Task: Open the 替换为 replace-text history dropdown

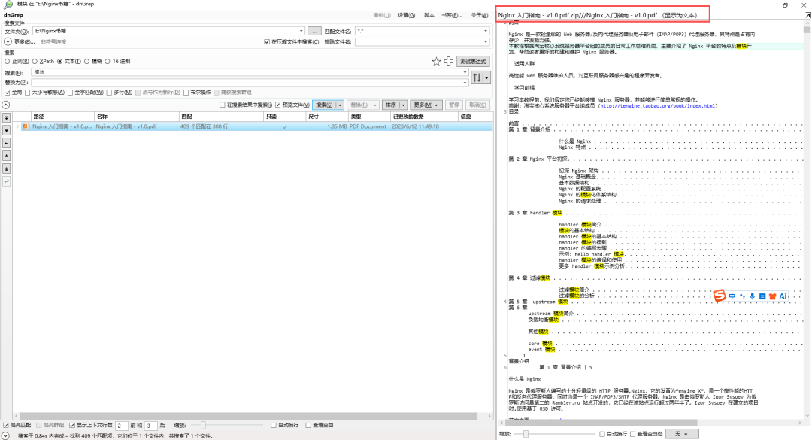Action: click(465, 83)
